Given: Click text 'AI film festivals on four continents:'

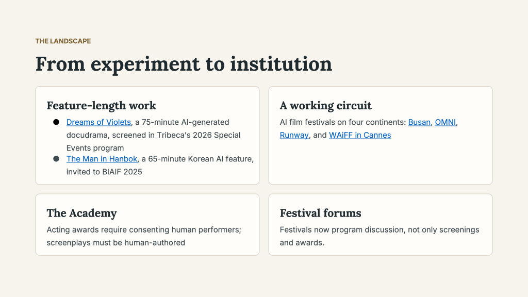Looking at the screenshot, I should pos(343,122).
